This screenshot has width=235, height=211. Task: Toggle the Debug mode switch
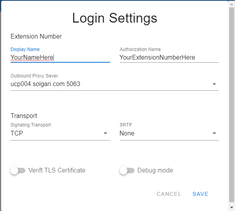pyautogui.click(x=127, y=171)
